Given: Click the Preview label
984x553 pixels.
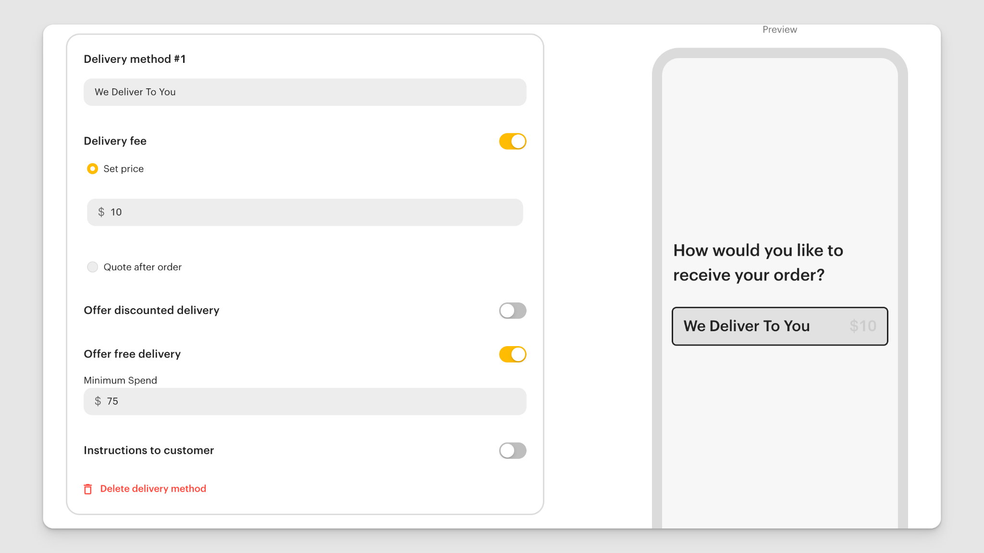Looking at the screenshot, I should 779,29.
